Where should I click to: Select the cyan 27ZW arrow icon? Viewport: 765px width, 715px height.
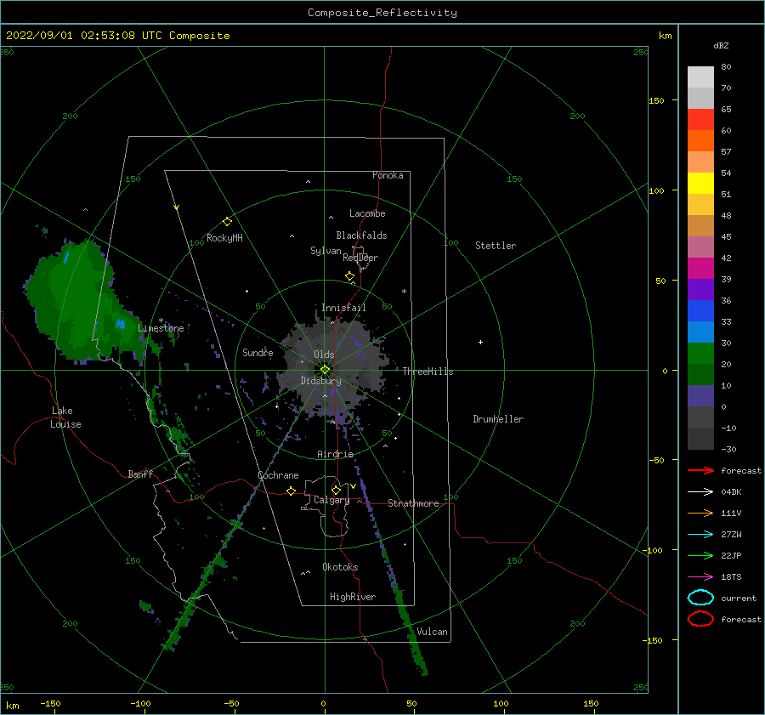(700, 535)
